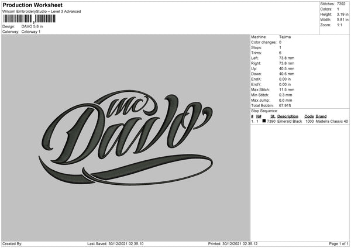Click the Code column header

pyautogui.click(x=309, y=116)
